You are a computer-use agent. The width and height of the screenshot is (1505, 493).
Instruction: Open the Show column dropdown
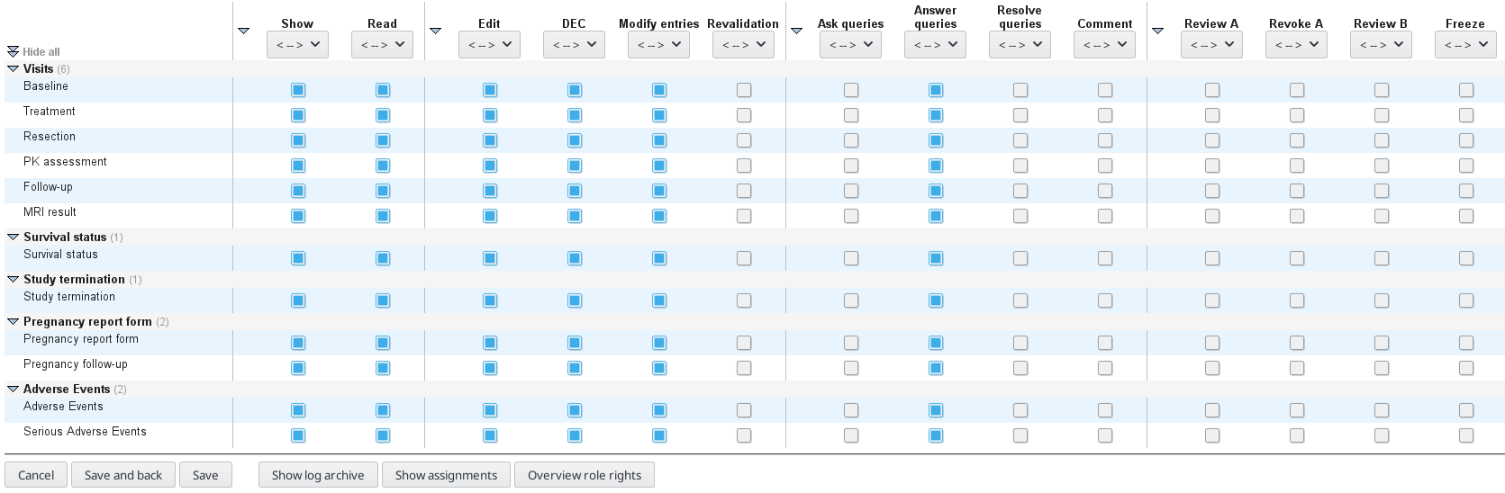[297, 44]
